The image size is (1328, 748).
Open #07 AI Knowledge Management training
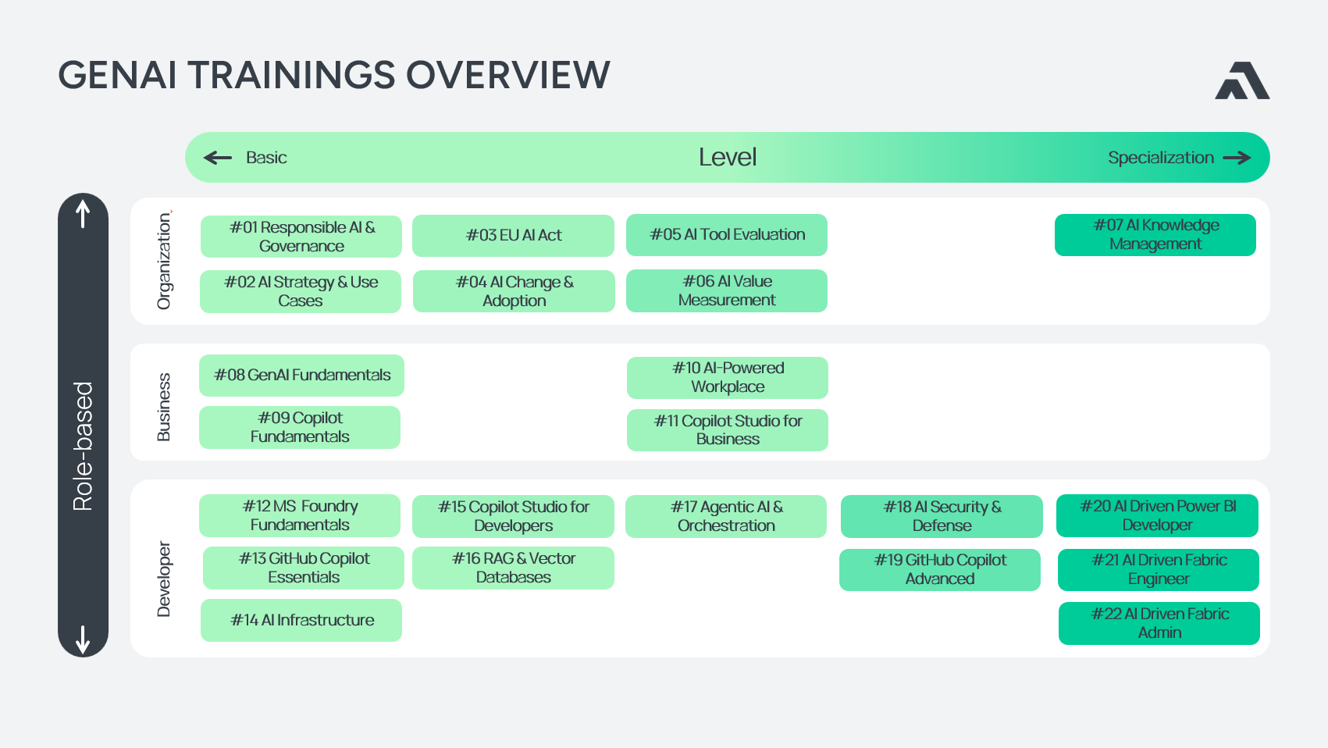pyautogui.click(x=1155, y=235)
